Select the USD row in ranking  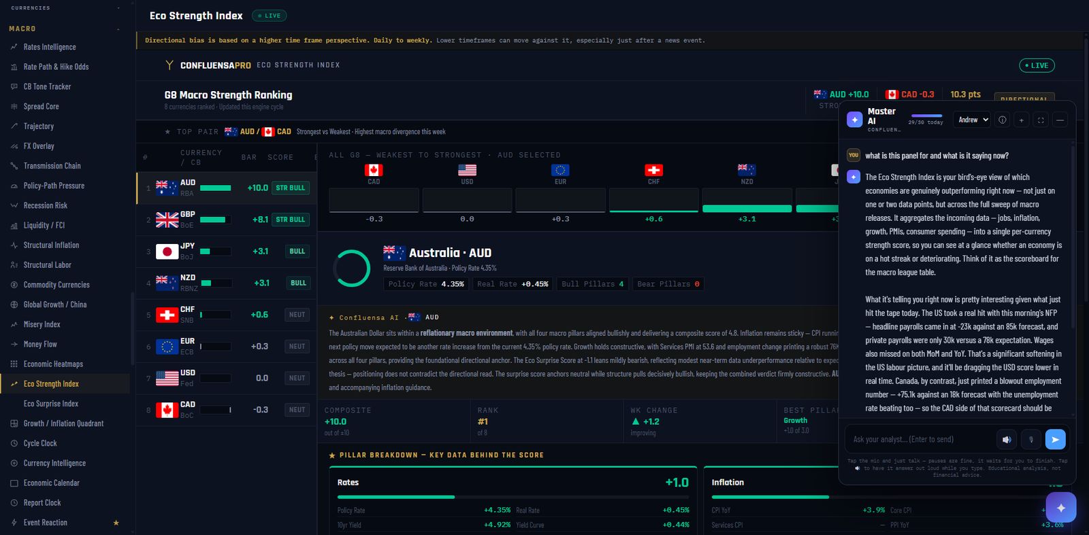click(227, 378)
